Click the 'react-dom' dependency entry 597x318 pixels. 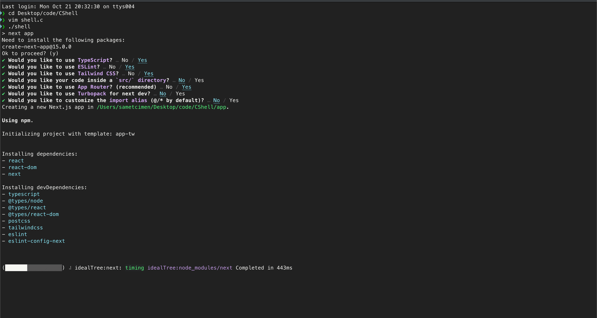22,167
